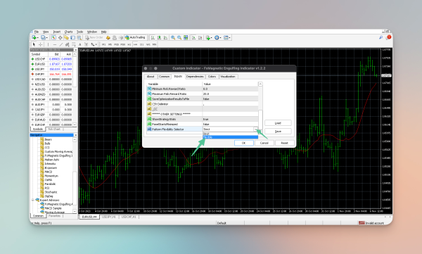Image resolution: width=422 pixels, height=254 pixels.
Task: Select the crosshair cursor tool
Action: click(x=40, y=44)
